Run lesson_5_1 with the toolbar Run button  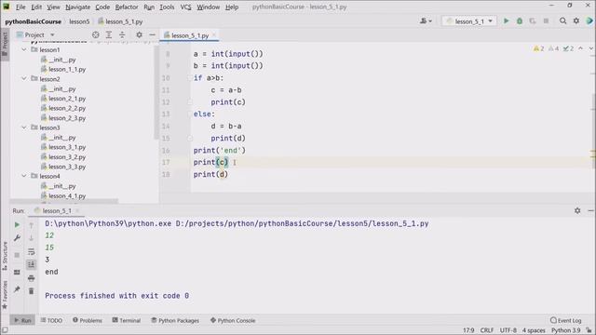click(506, 21)
